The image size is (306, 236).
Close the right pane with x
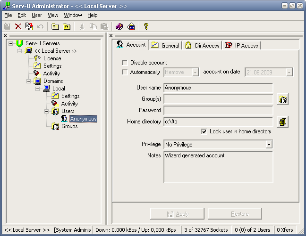click(111, 36)
